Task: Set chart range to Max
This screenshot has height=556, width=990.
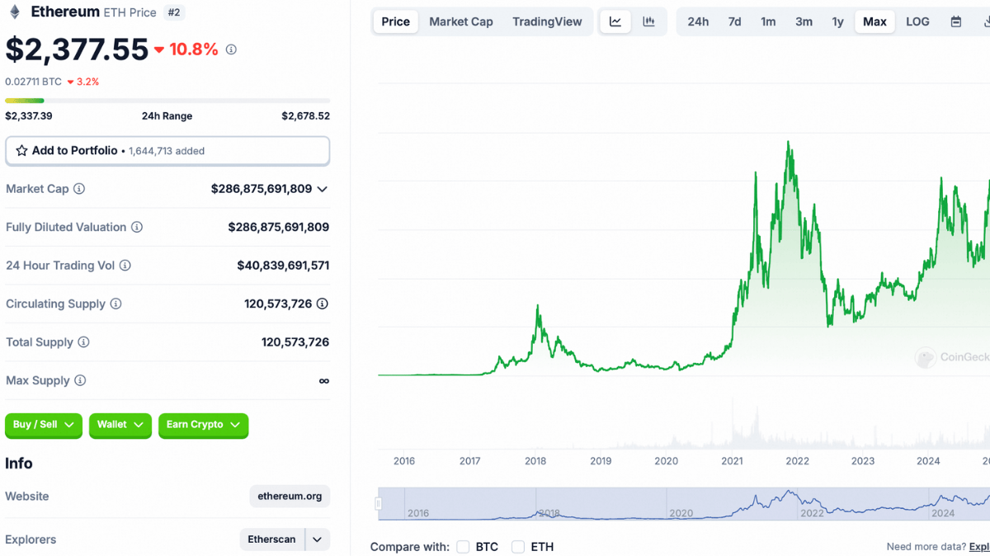Action: [874, 21]
